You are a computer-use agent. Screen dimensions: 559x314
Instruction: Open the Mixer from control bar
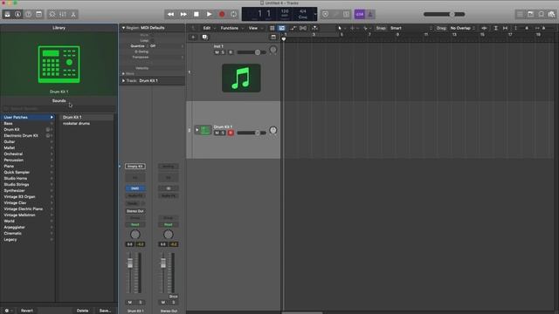coord(63,14)
